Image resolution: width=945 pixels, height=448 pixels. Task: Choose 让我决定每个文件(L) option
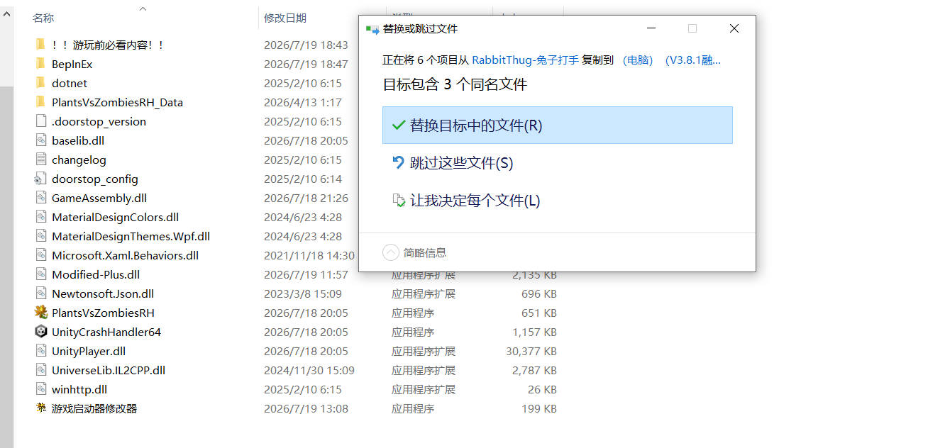[x=557, y=201]
